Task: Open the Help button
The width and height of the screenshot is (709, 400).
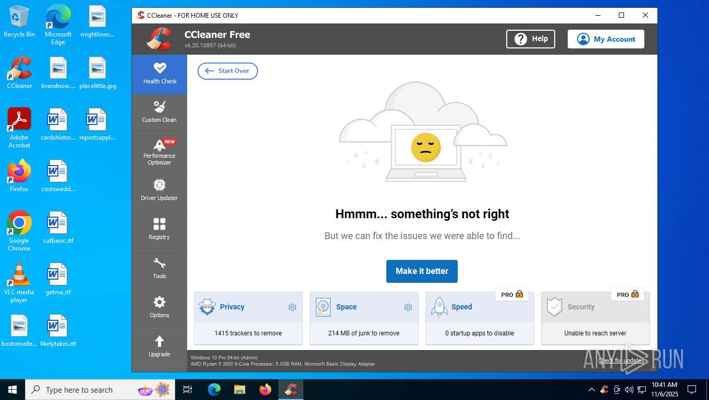Action: click(531, 39)
